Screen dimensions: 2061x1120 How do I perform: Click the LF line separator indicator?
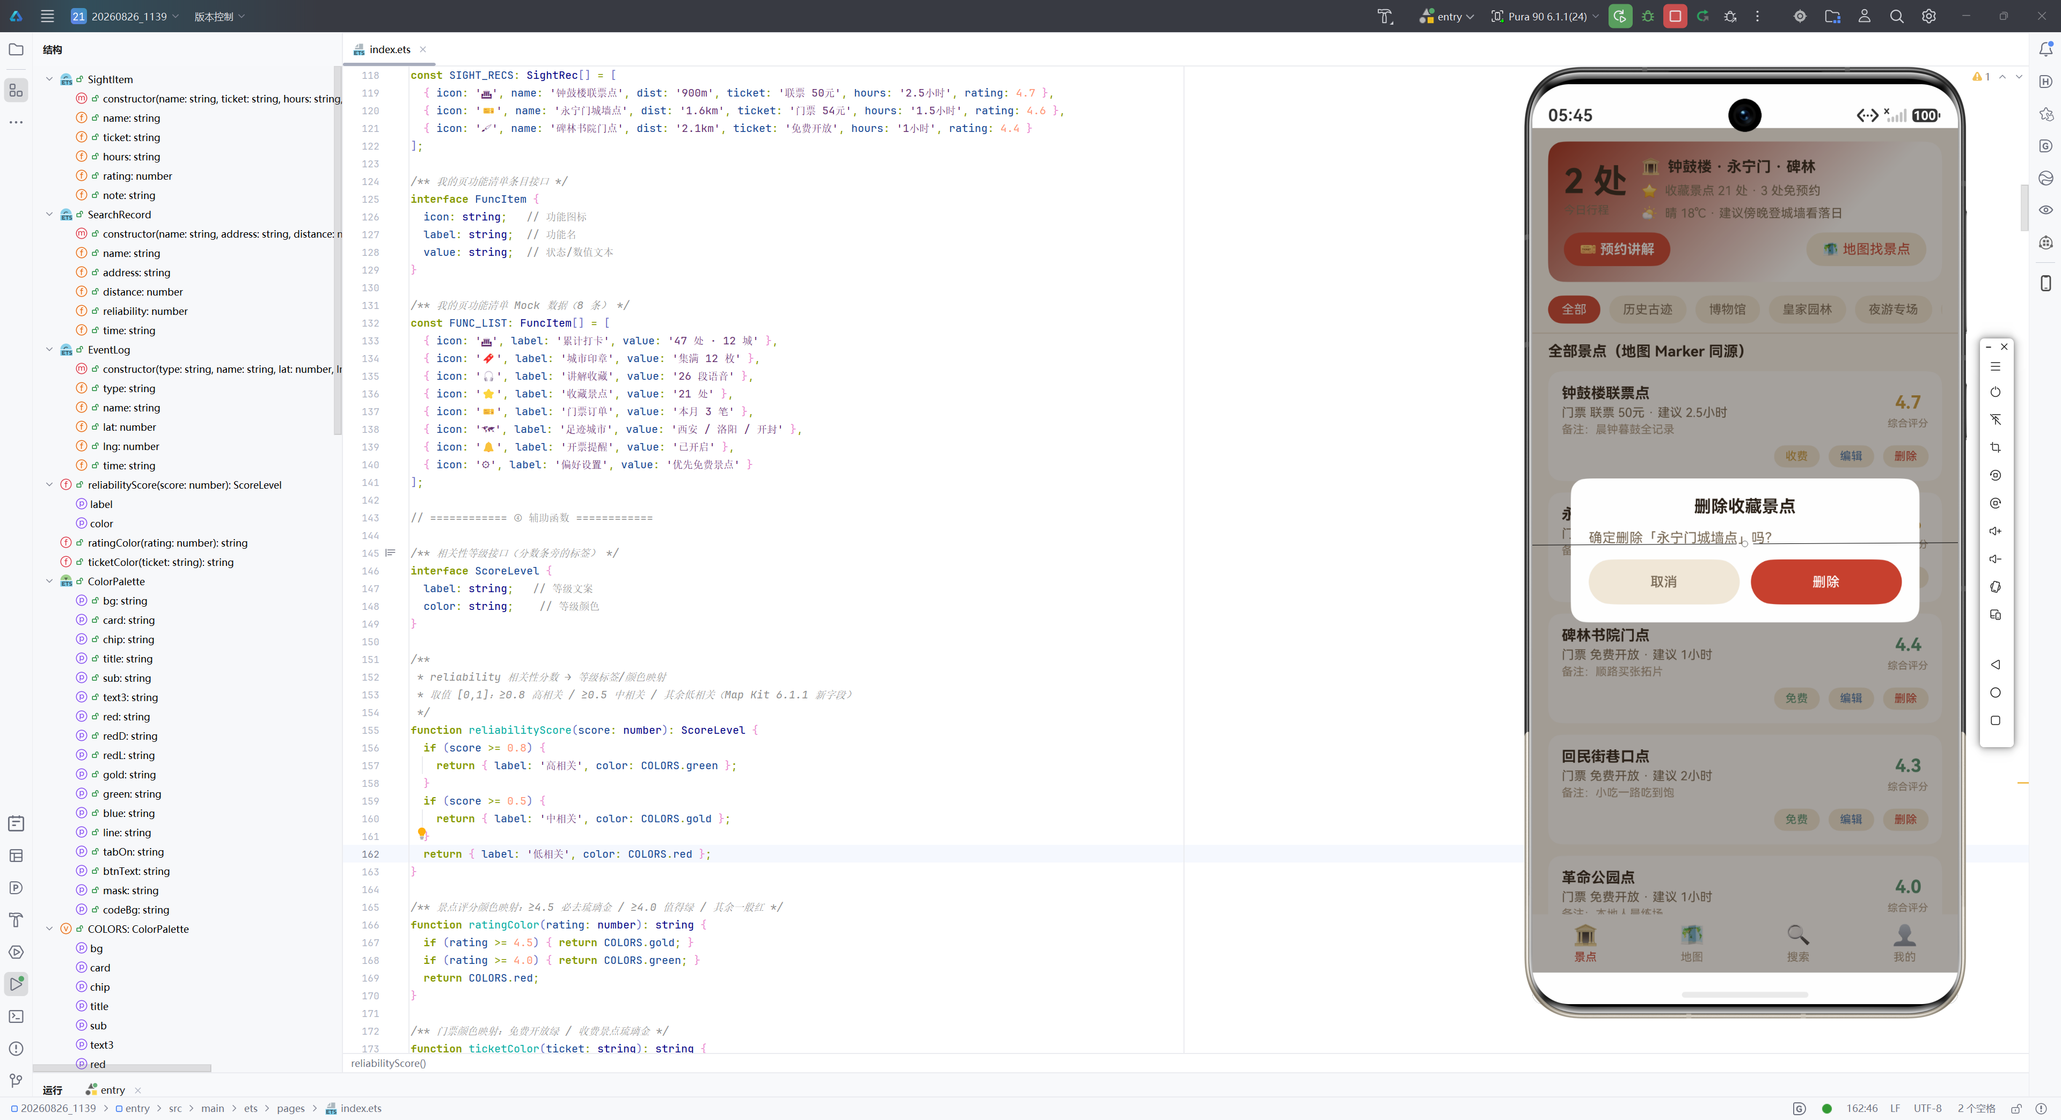1895,1108
